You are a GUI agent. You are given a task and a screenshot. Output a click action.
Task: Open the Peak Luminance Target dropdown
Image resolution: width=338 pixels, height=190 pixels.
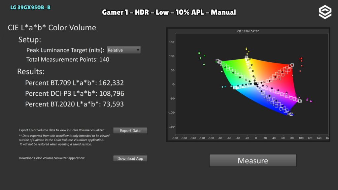click(123, 50)
